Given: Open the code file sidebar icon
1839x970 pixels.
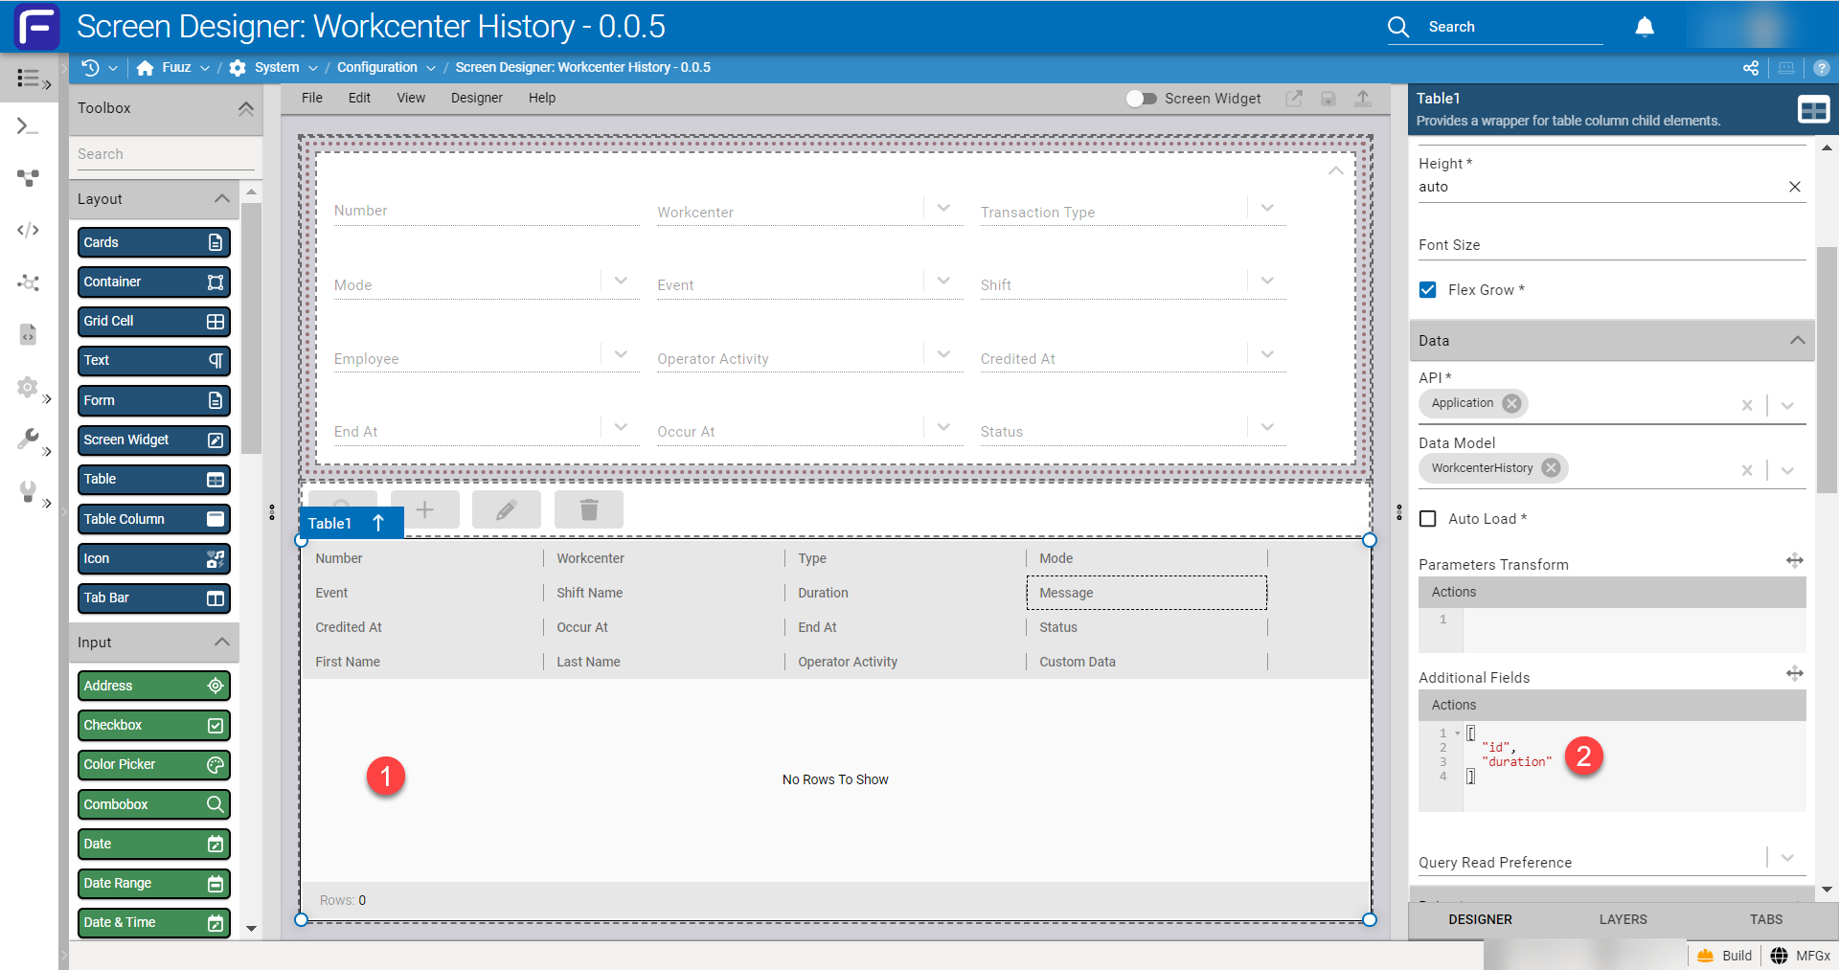Looking at the screenshot, I should pos(28,334).
